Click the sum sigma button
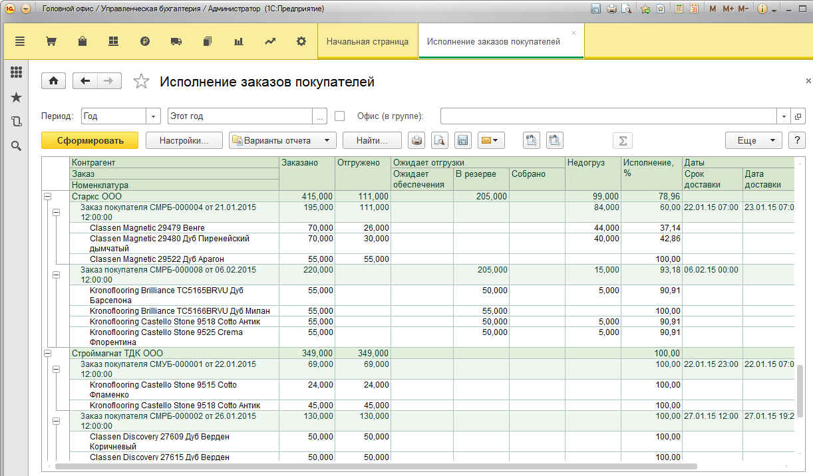Image resolution: width=813 pixels, height=476 pixels. click(623, 140)
